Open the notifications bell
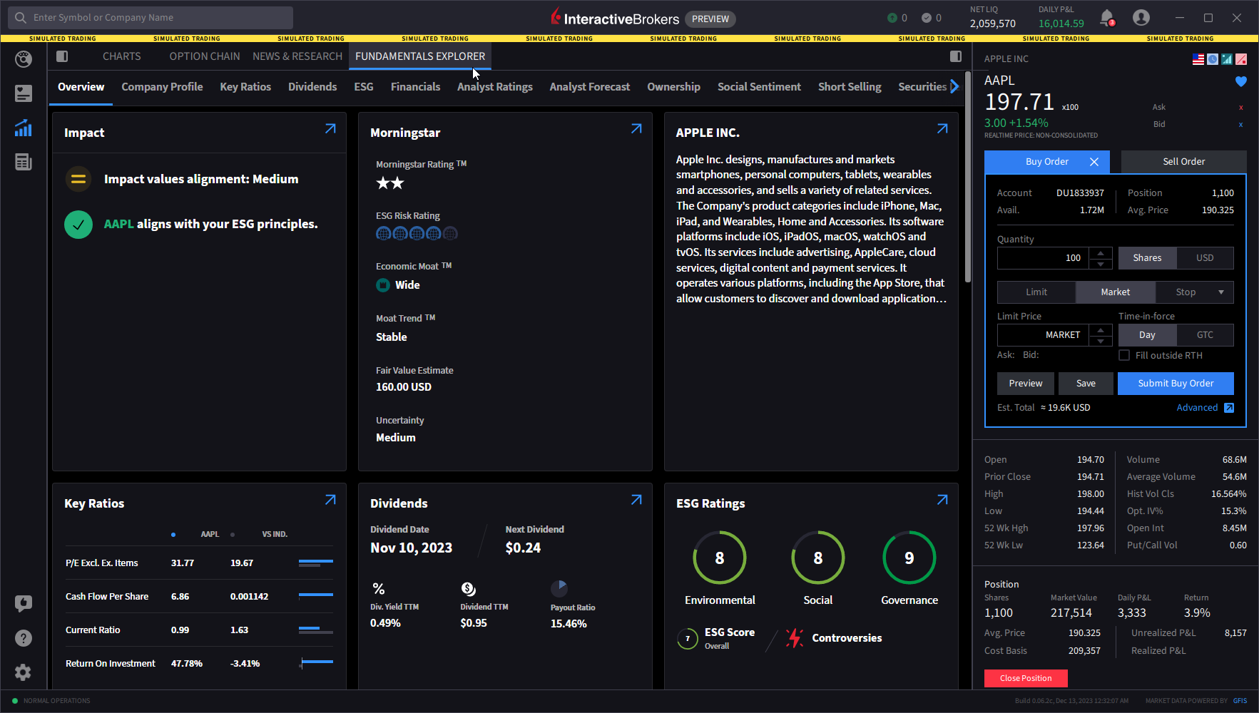This screenshot has height=713, width=1259. 1106,17
